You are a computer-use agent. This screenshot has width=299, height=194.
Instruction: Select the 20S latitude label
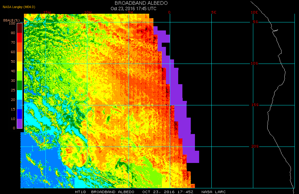[255, 146]
